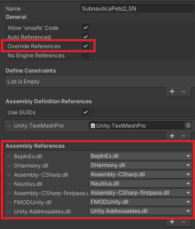Add a new Define Constraints entry

click(172, 91)
